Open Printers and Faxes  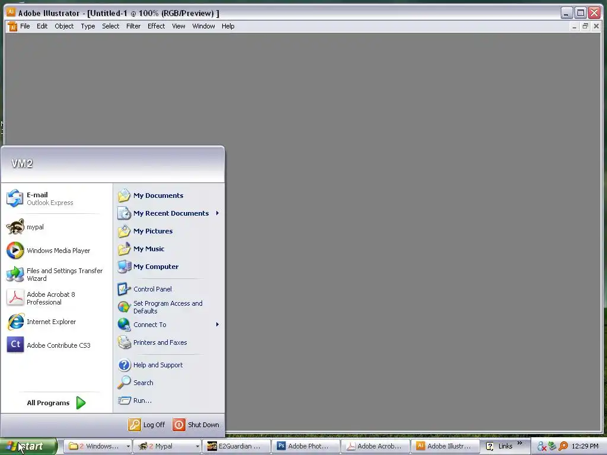[x=169, y=342]
